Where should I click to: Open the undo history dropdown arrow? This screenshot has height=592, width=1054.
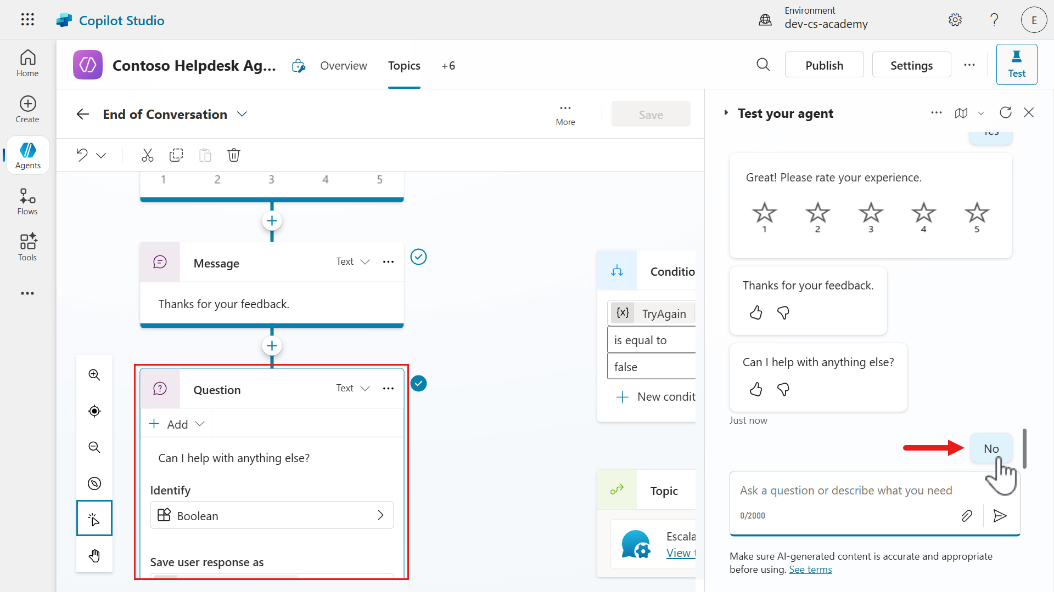point(101,156)
